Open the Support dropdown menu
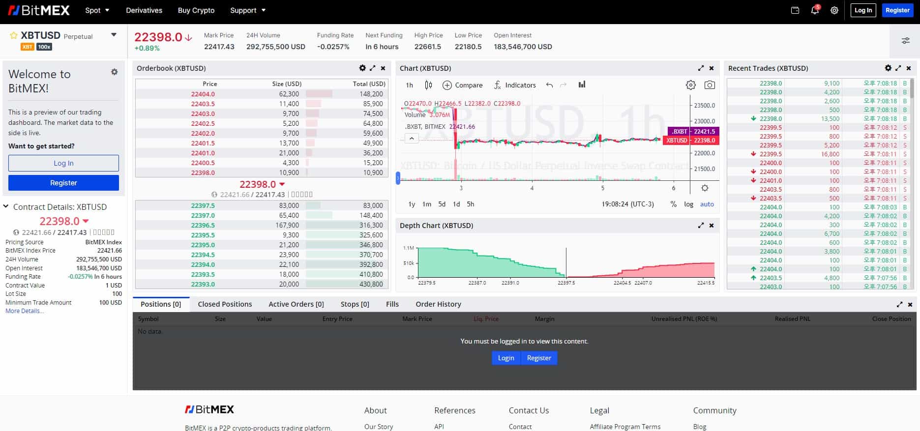 pos(248,10)
